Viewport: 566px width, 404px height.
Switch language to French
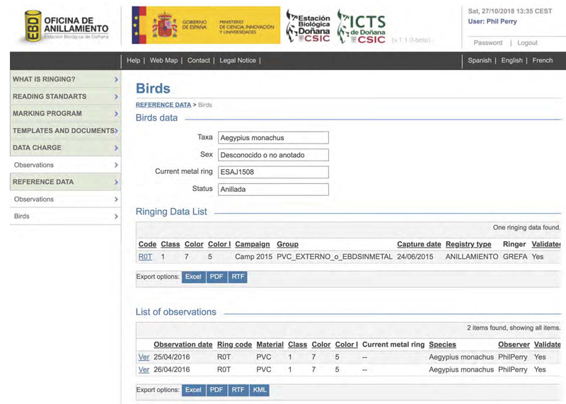click(x=542, y=60)
